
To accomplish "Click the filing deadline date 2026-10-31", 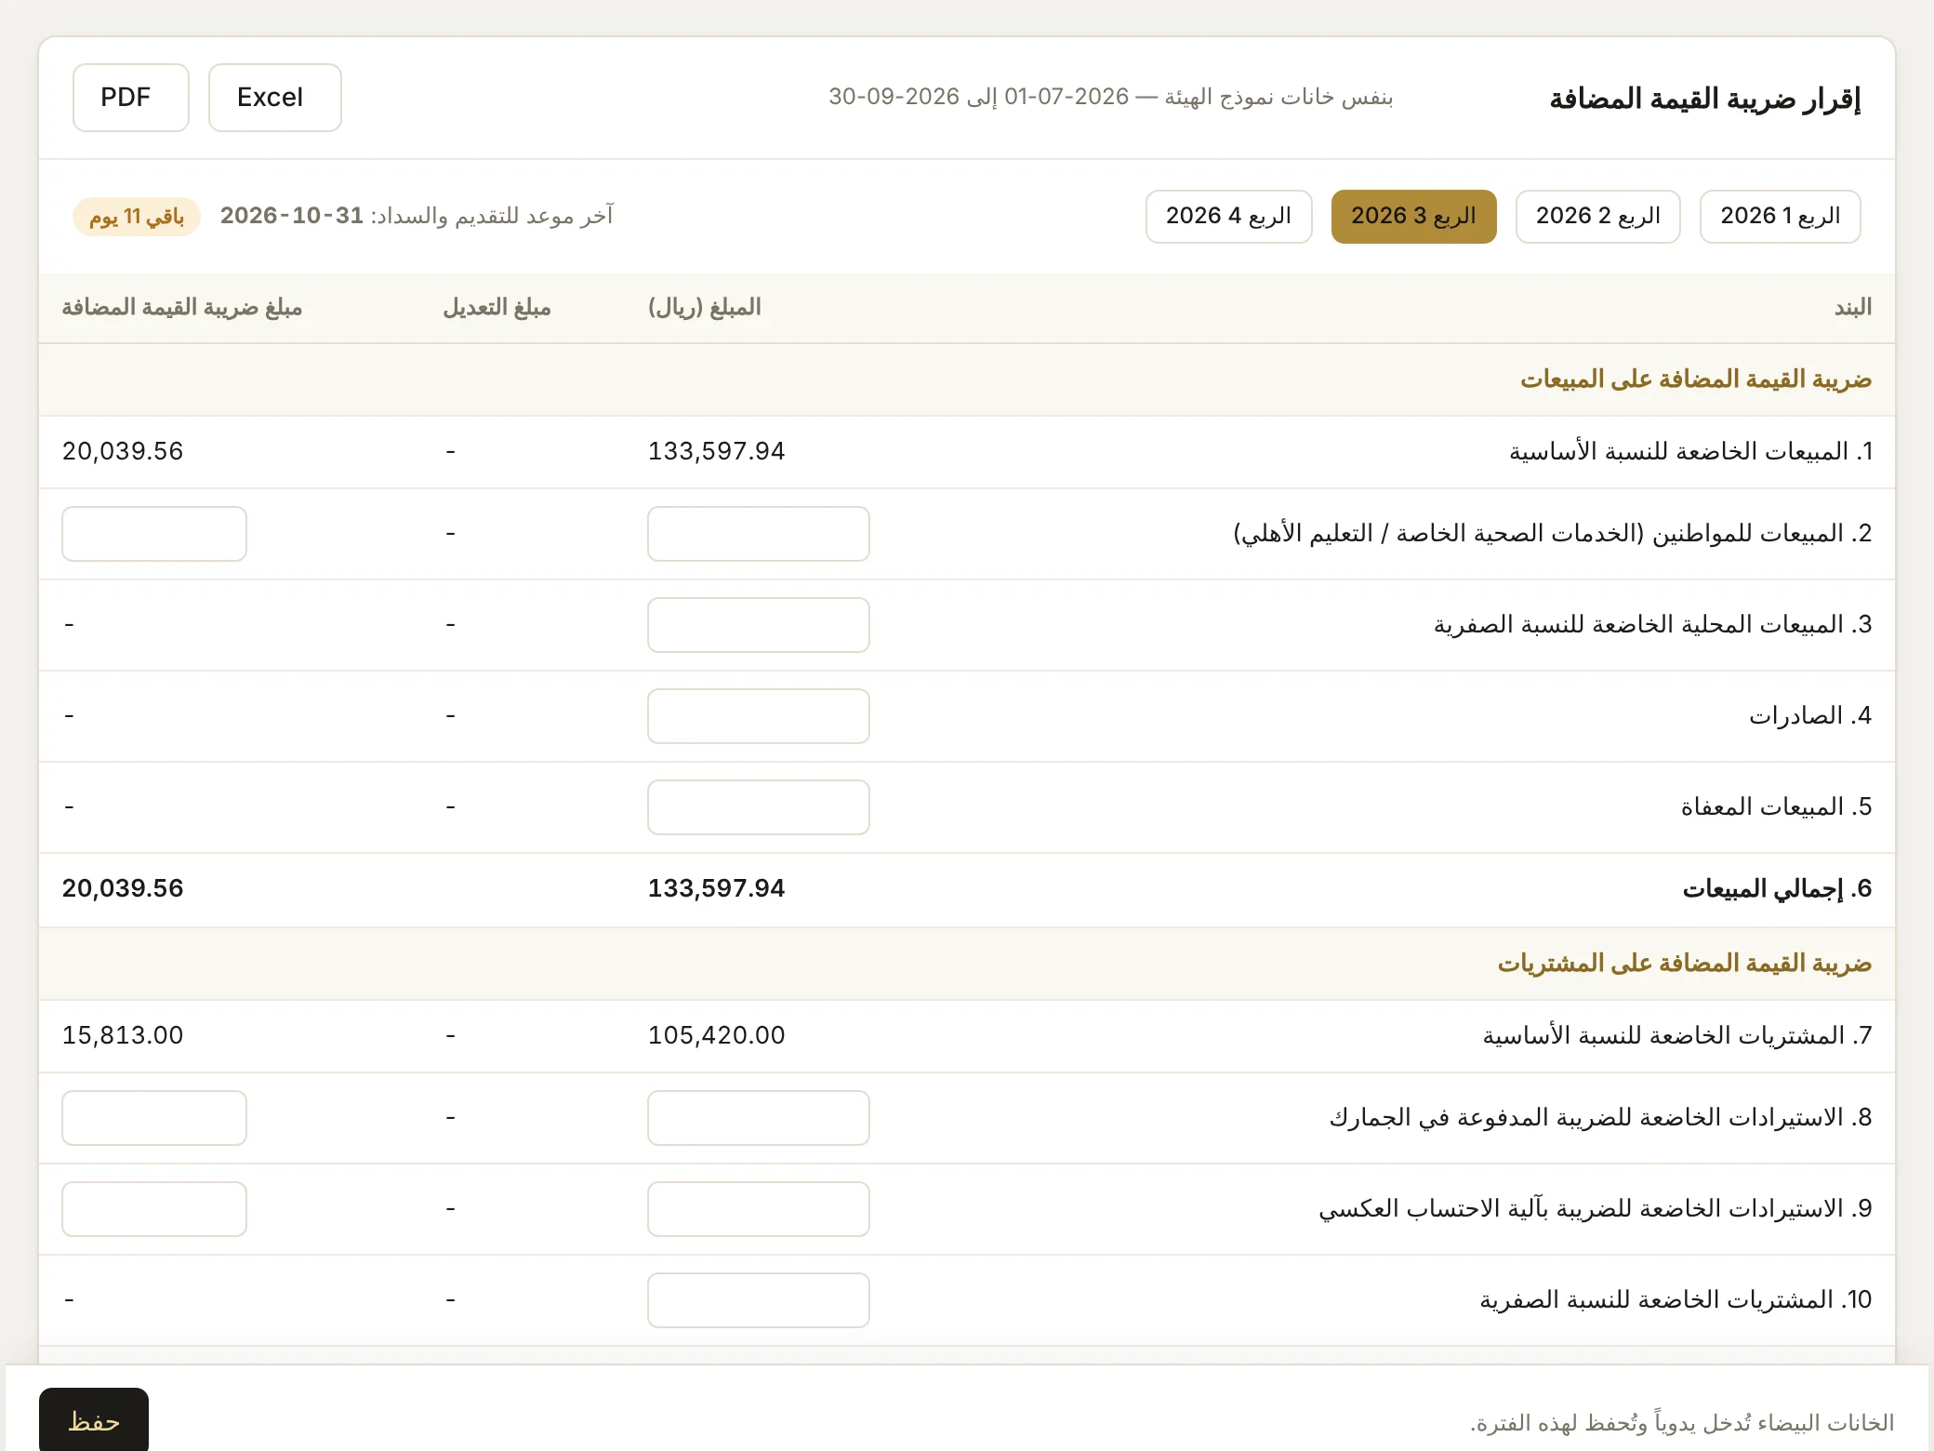I will 291,216.
